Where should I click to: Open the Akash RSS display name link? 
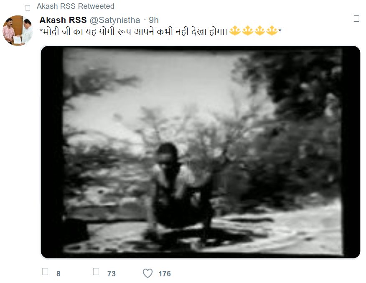[63, 20]
